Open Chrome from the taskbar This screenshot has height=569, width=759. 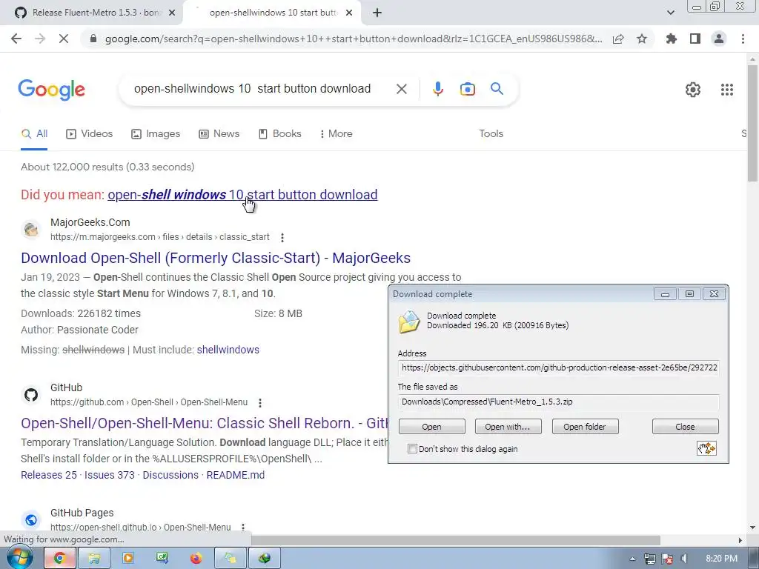(59, 559)
